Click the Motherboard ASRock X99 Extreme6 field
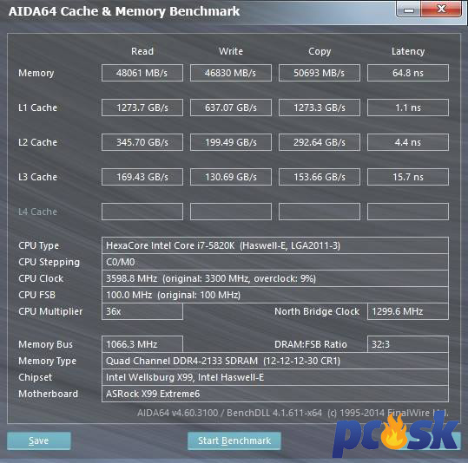This screenshot has width=468, height=463. pyautogui.click(x=275, y=394)
